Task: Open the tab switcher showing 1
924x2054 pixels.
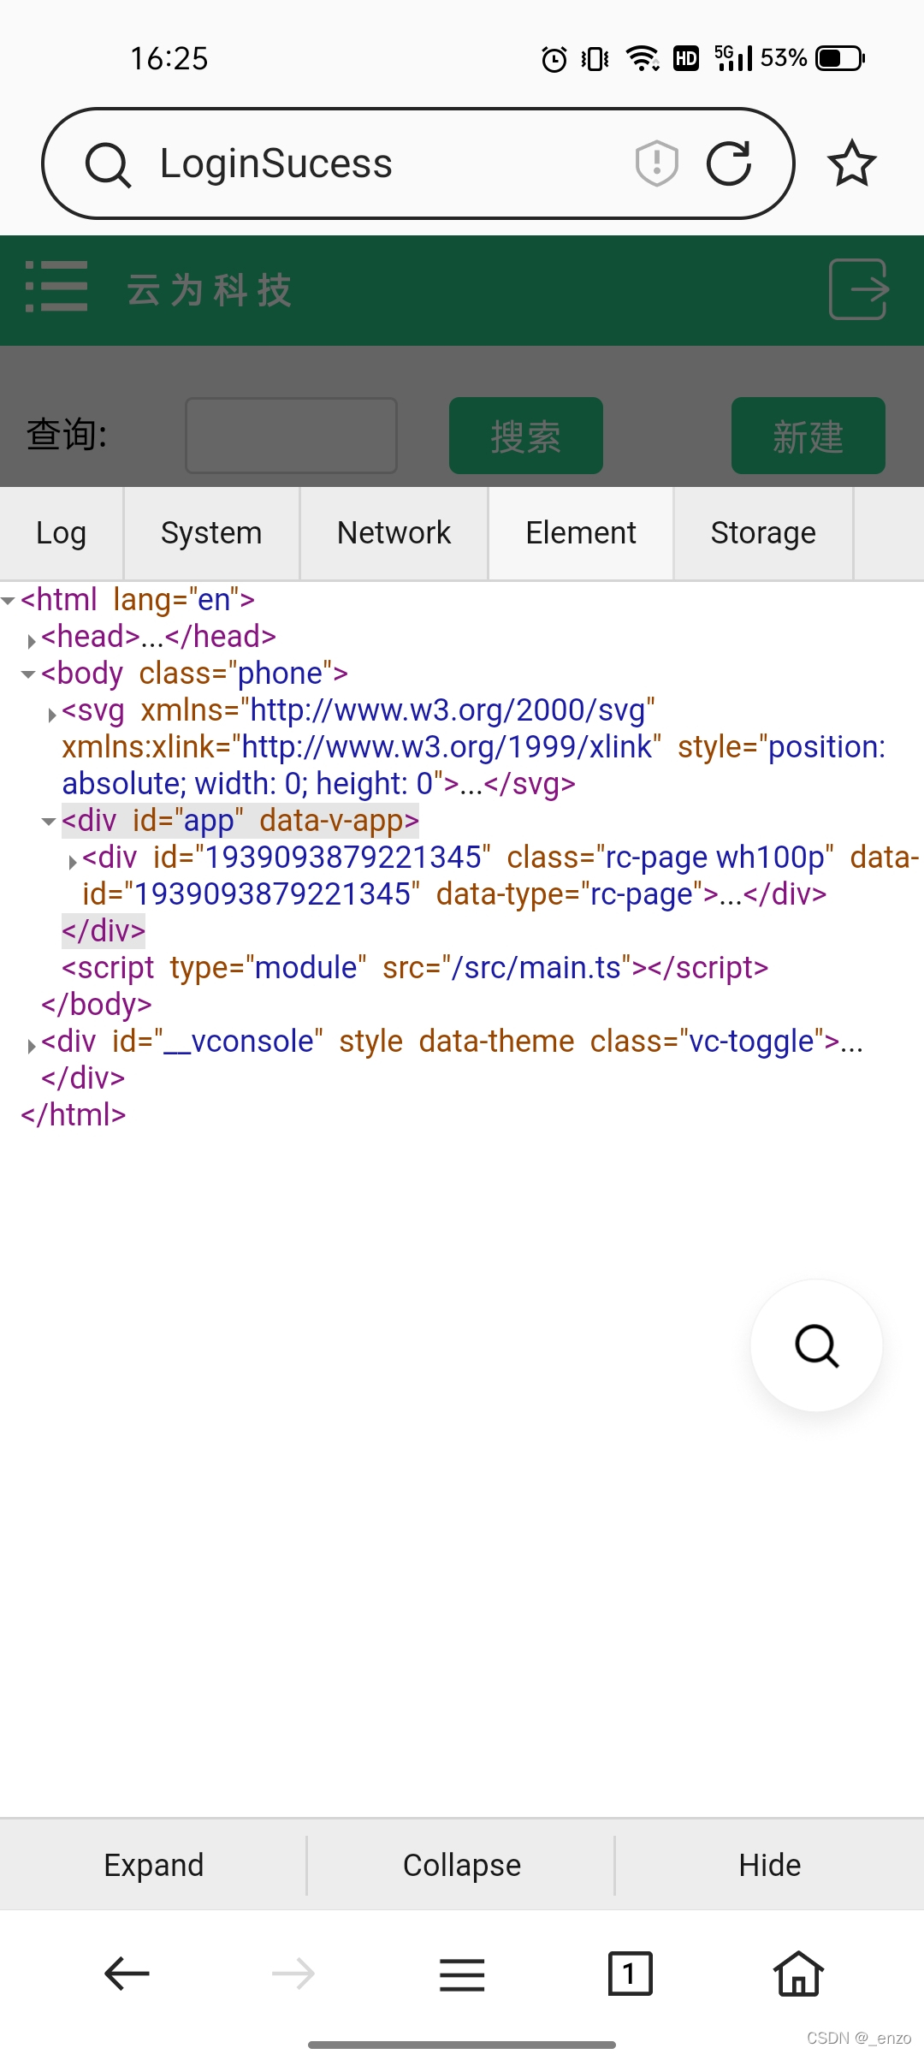Action: [631, 1974]
